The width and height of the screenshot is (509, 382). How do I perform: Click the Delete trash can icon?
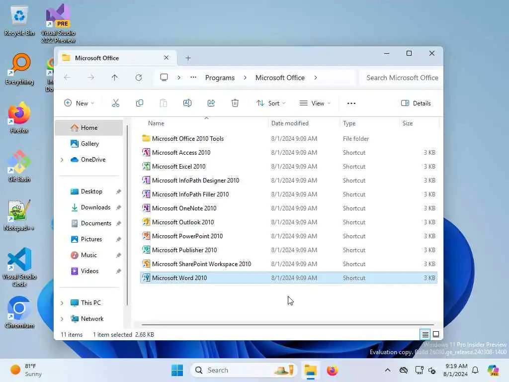[235, 103]
